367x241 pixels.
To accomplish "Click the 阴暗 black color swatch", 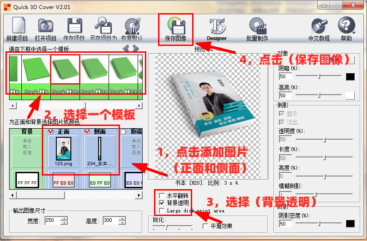I will coord(350,76).
